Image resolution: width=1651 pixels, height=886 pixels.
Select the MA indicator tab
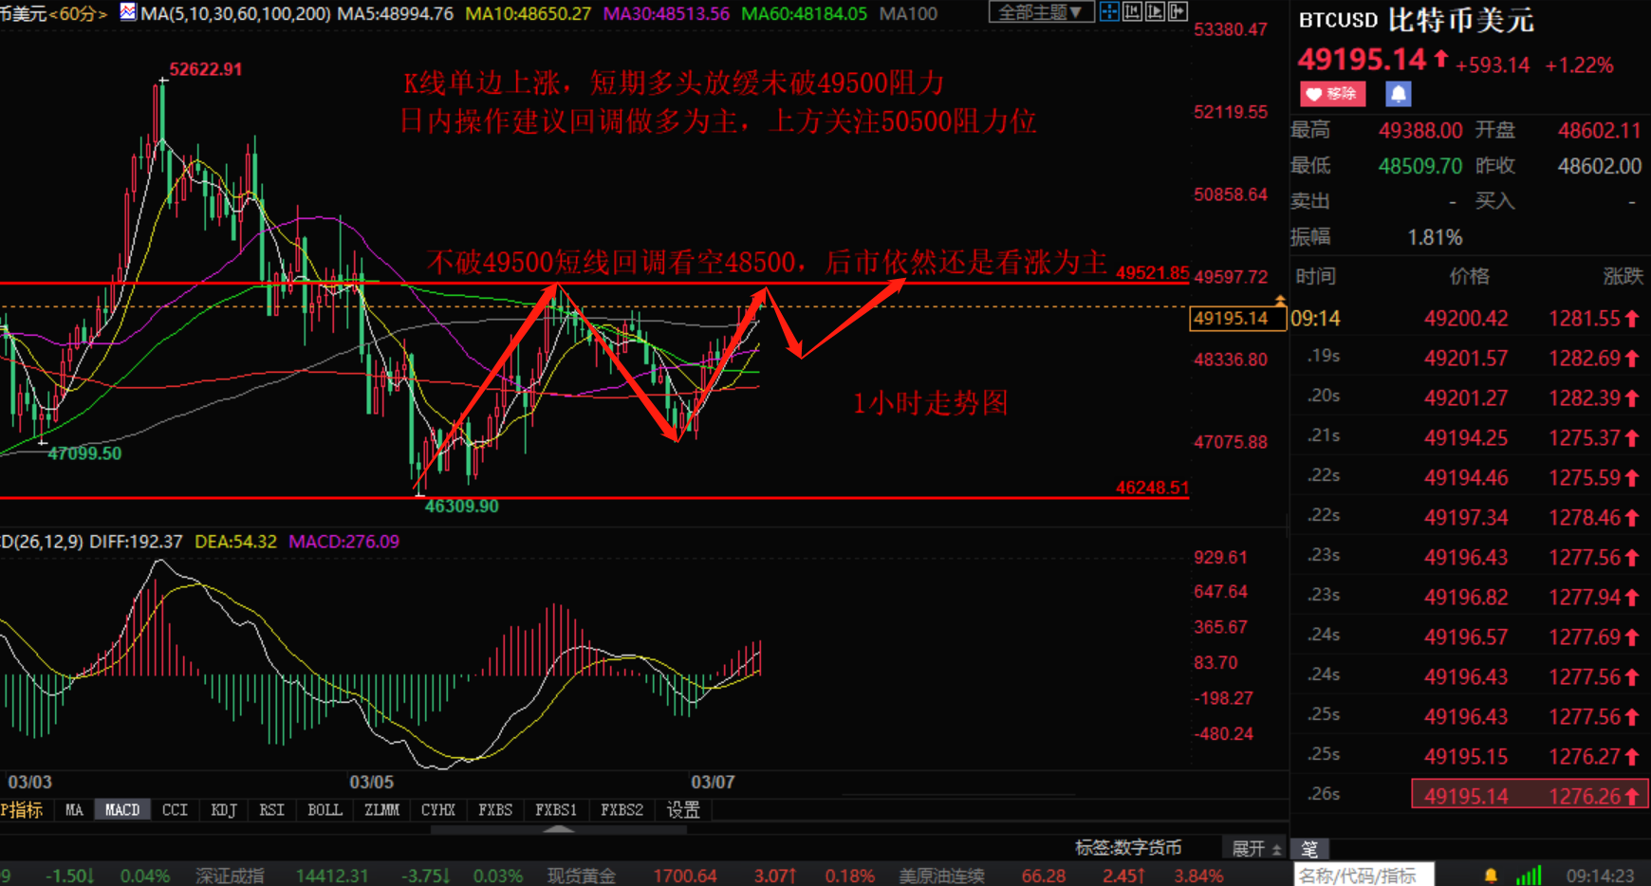(x=74, y=810)
